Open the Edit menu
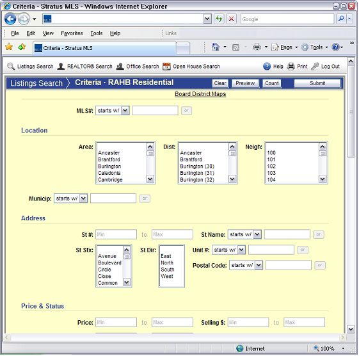 (31, 33)
